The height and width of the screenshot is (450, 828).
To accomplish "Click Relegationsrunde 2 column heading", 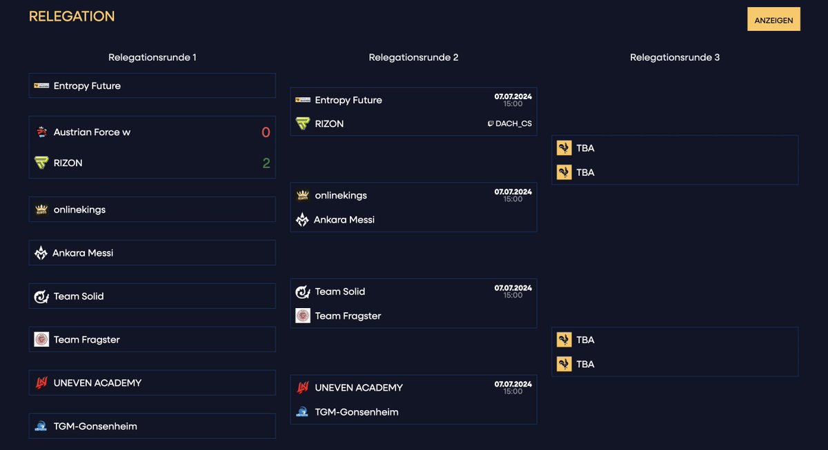I will [x=413, y=57].
